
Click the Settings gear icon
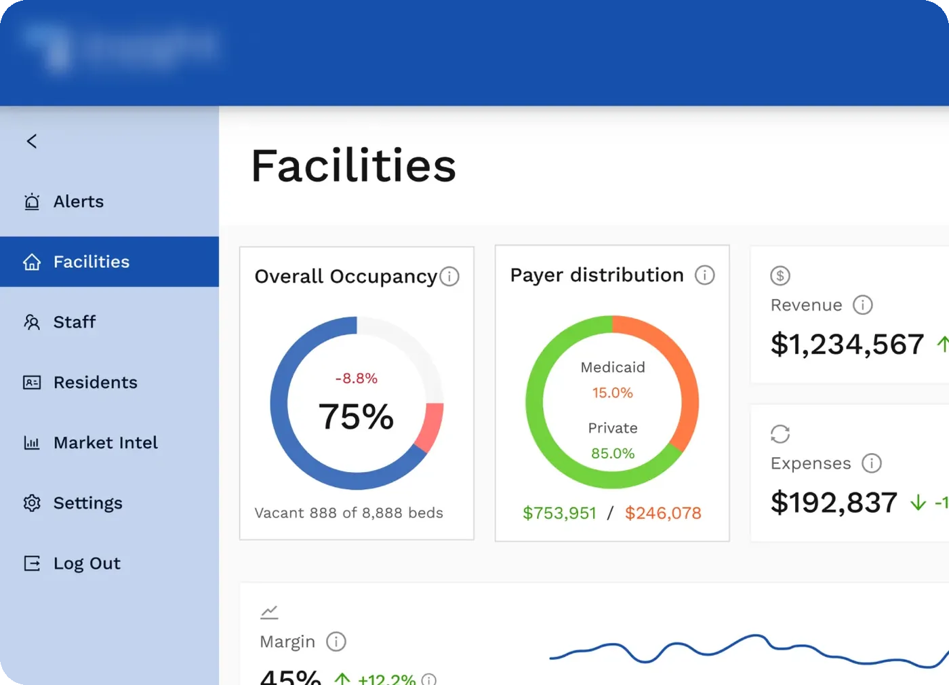(x=32, y=503)
